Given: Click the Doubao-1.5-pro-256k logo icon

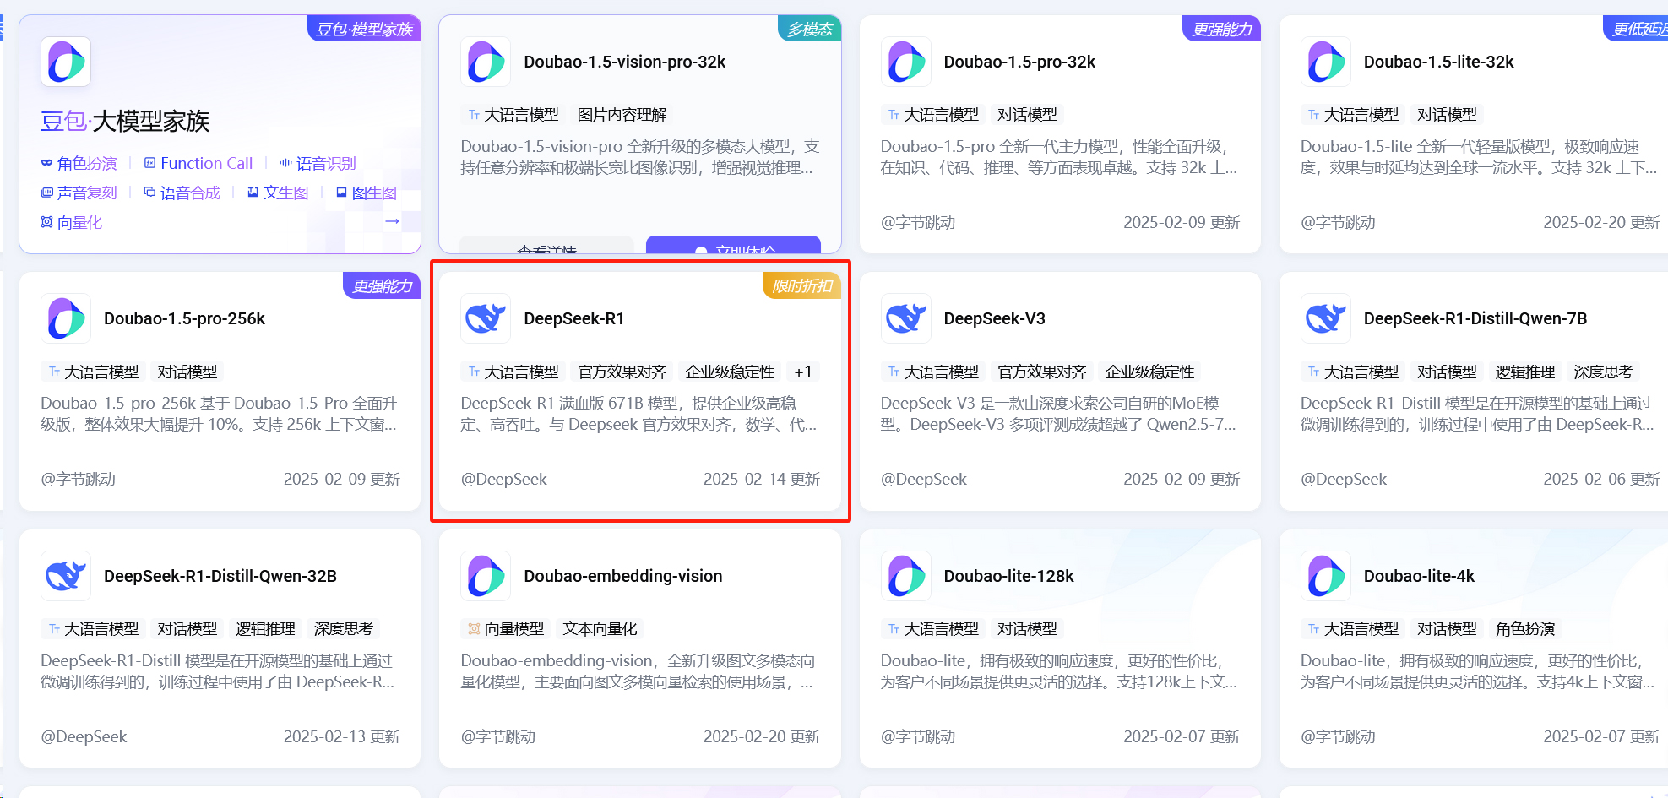Looking at the screenshot, I should tap(66, 318).
